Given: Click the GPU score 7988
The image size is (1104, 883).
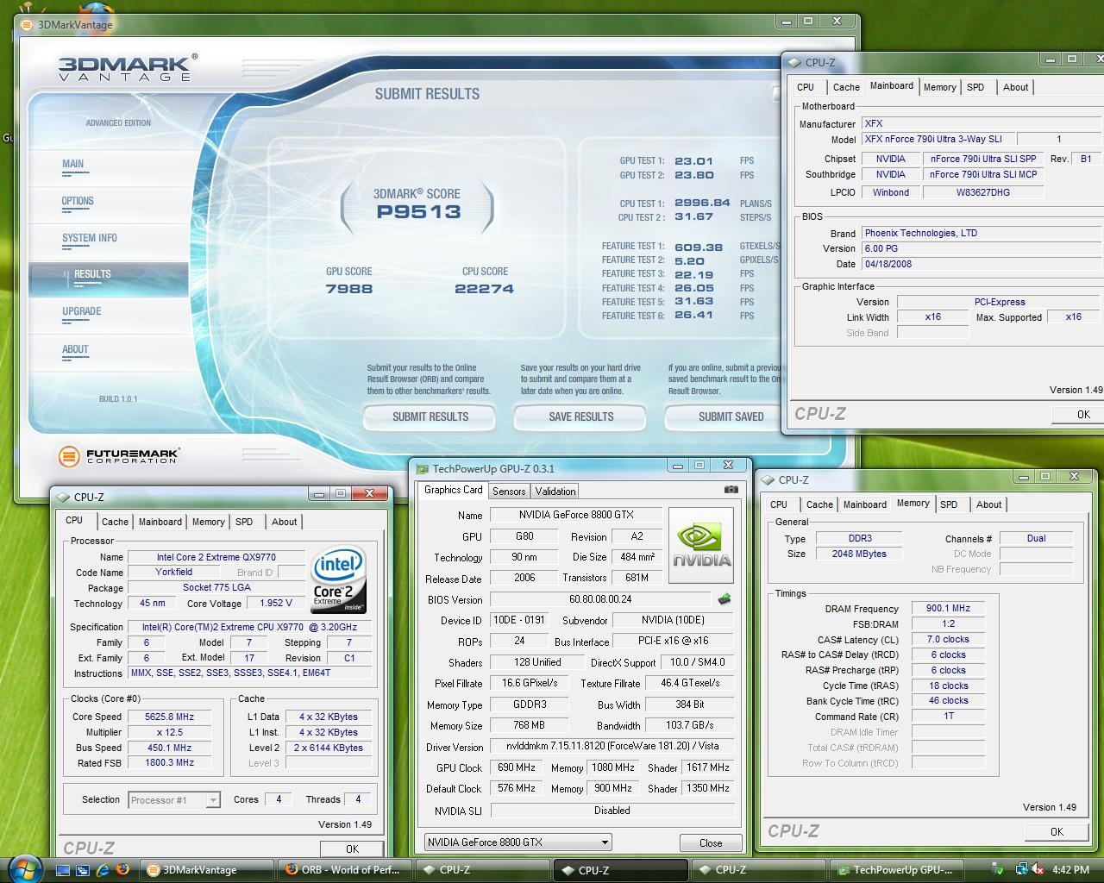Looking at the screenshot, I should (x=349, y=289).
